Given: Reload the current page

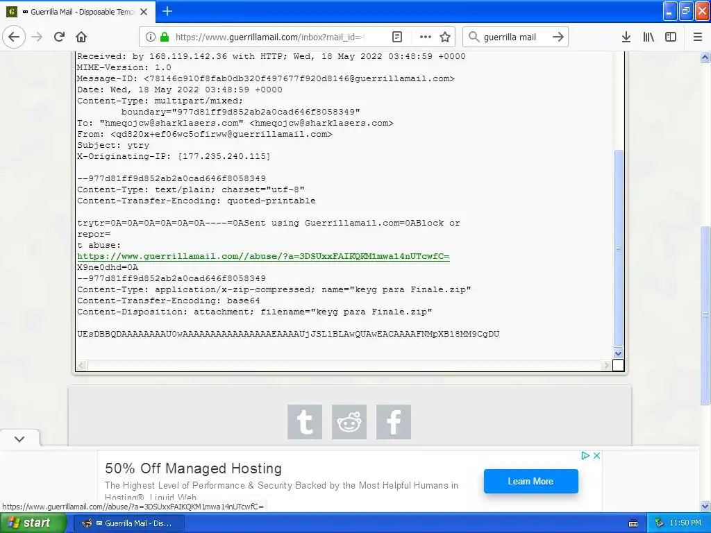Looking at the screenshot, I should 59,37.
